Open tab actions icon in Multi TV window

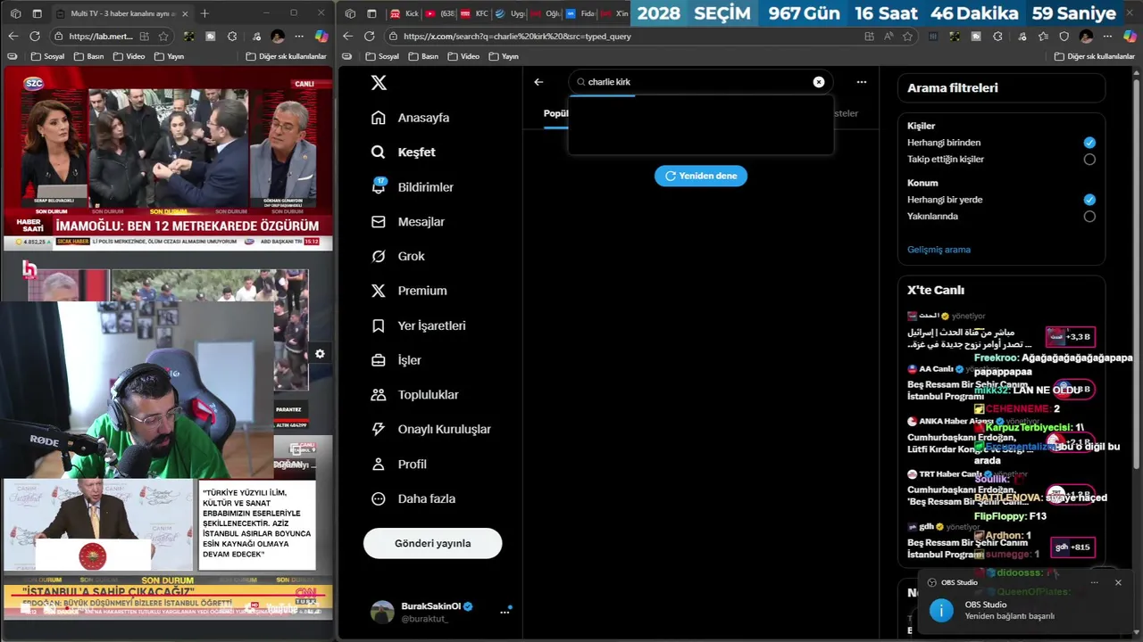click(37, 13)
